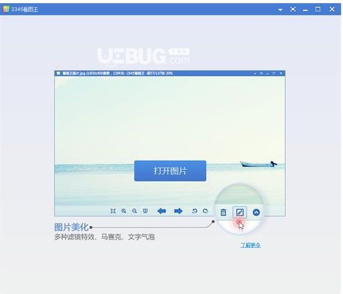Go to previous image with left arrow
The width and height of the screenshot is (343, 294).
pyautogui.click(x=162, y=211)
